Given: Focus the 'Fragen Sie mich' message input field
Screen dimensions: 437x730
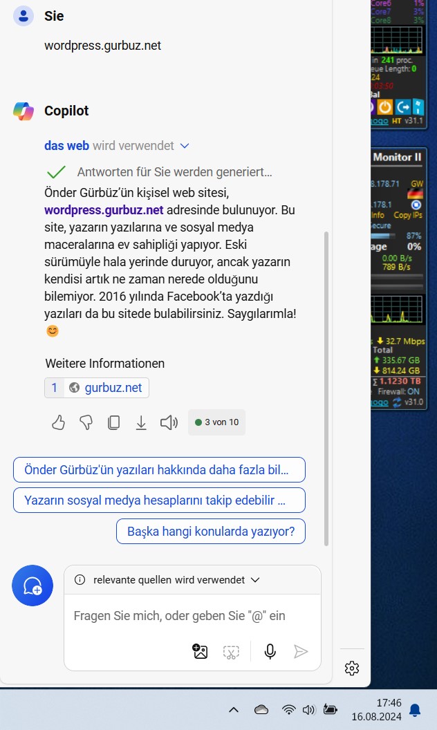Looking at the screenshot, I should [192, 616].
